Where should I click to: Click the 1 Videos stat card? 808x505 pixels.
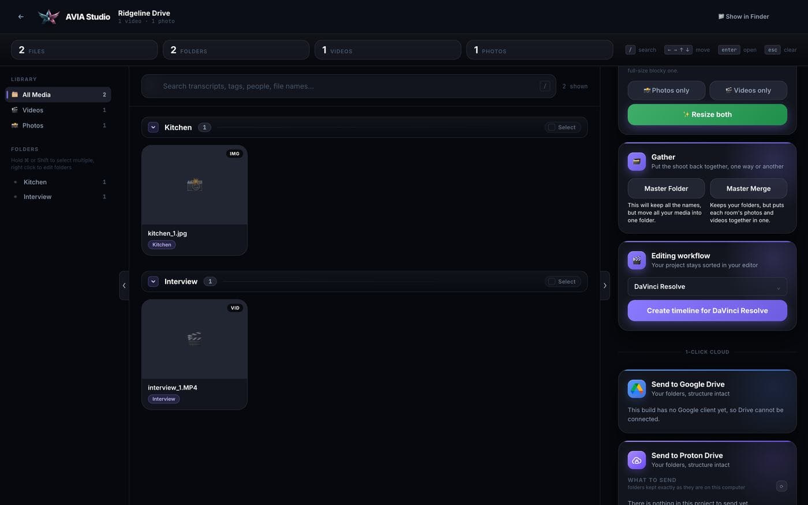[x=388, y=50]
